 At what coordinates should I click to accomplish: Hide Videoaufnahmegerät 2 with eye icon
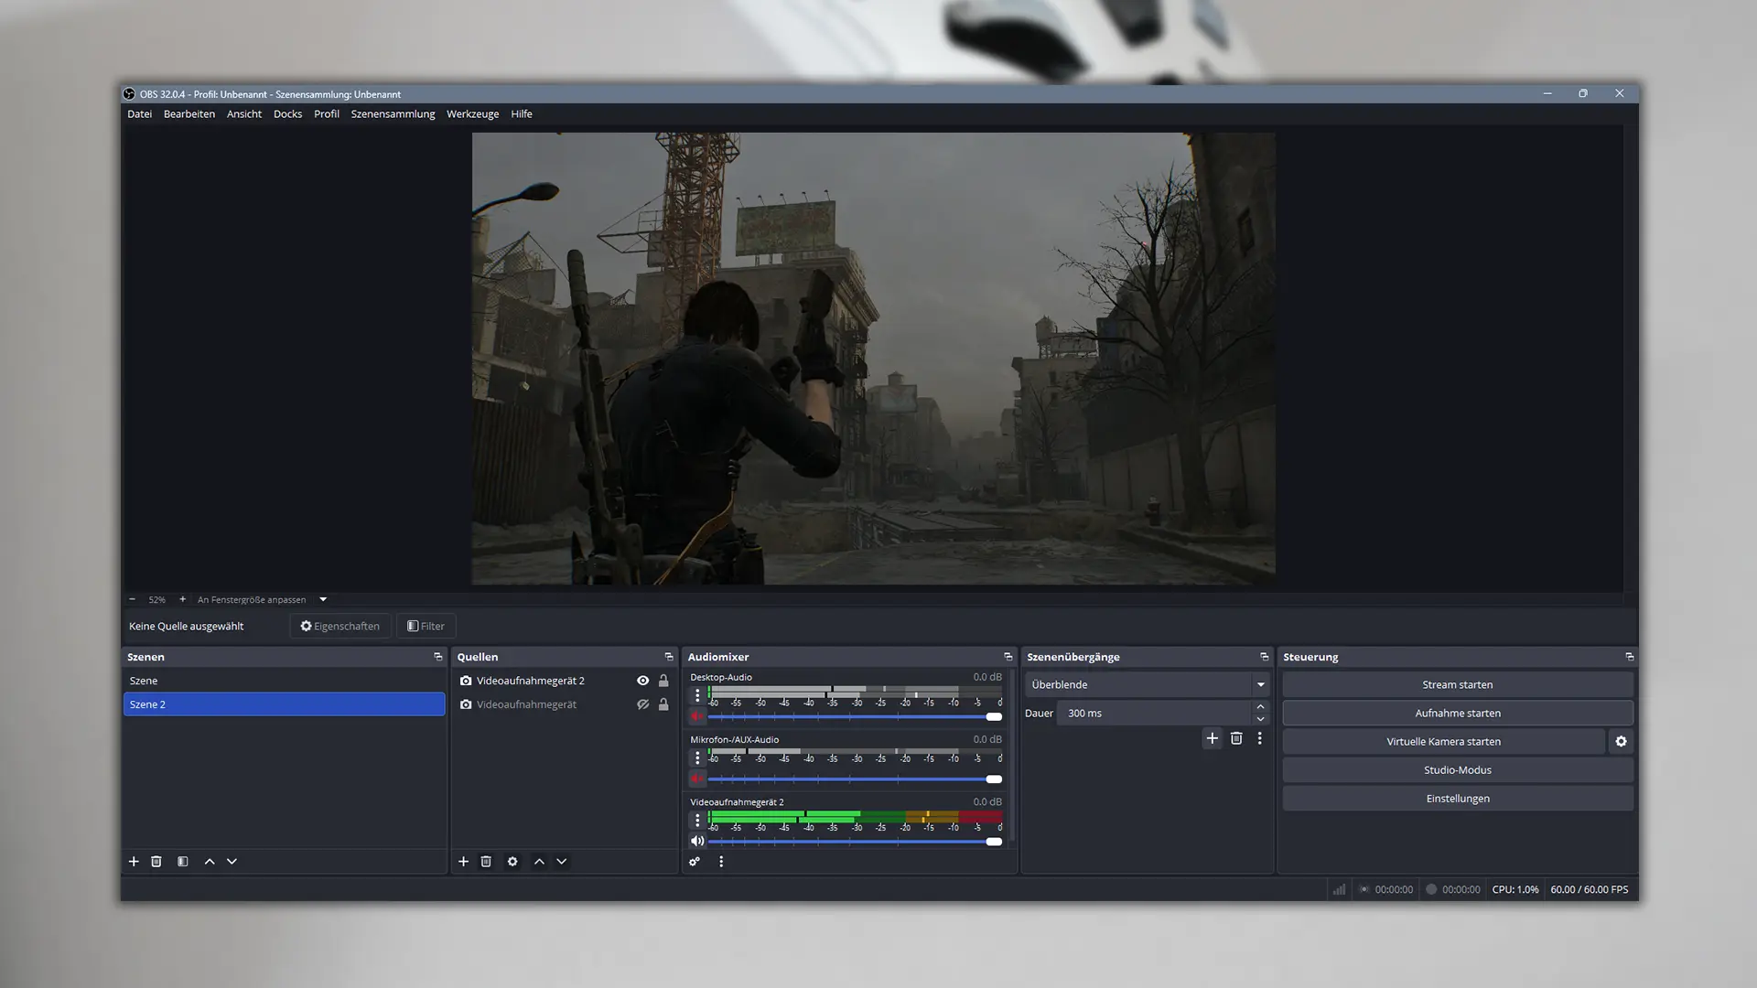tap(643, 681)
